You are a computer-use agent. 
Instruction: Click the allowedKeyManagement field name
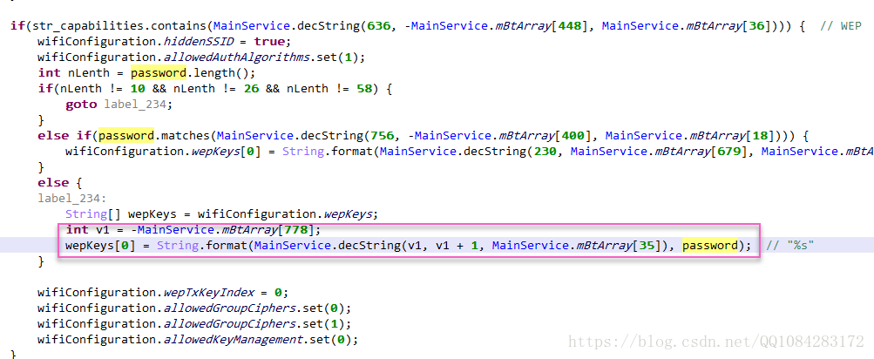tap(233, 340)
